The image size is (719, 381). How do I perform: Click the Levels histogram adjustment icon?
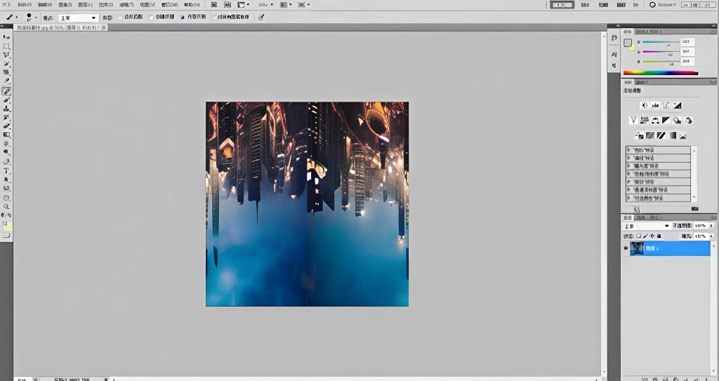click(x=655, y=105)
